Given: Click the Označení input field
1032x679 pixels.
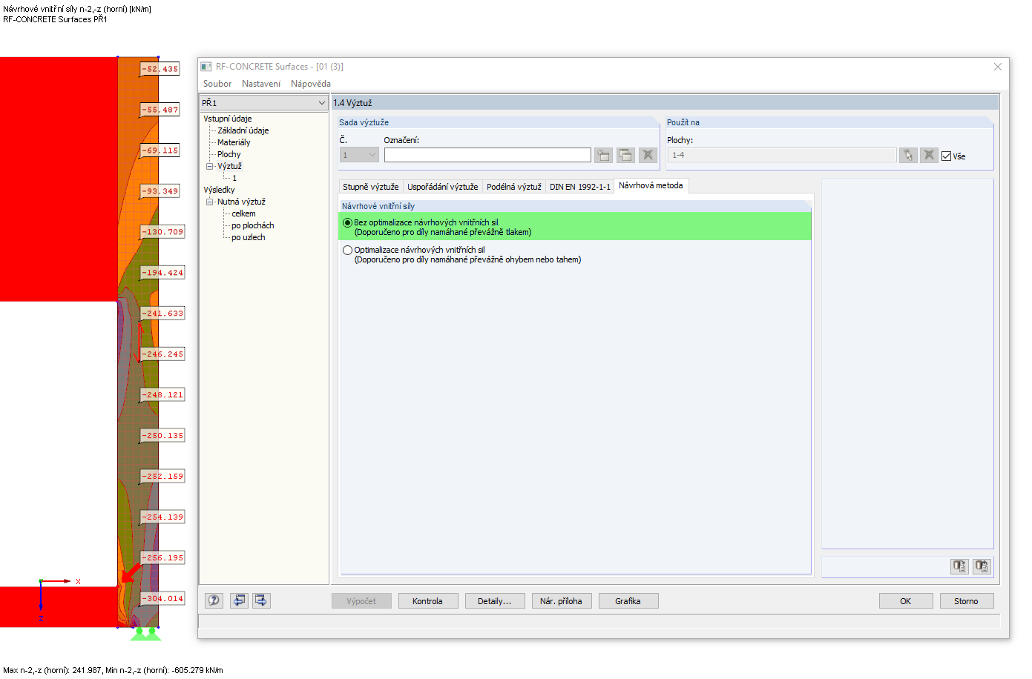Looking at the screenshot, I should [487, 155].
